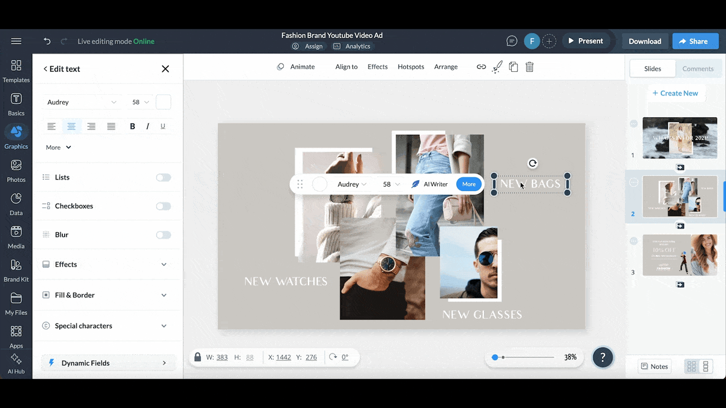Switch to the Comments tab

698,69
